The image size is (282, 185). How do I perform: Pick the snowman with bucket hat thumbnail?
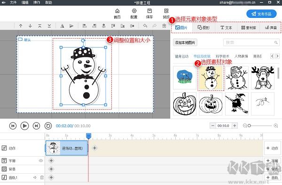pyautogui.click(x=237, y=78)
